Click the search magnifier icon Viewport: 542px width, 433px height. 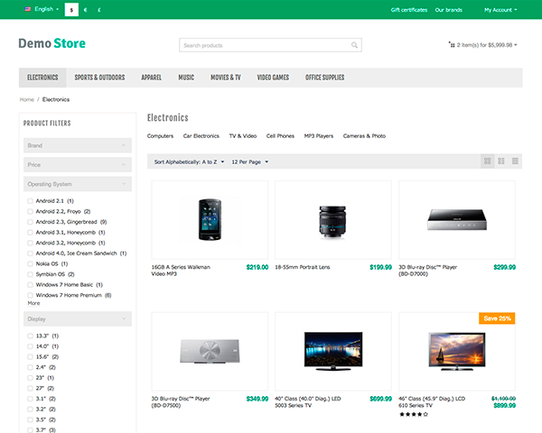[354, 45]
